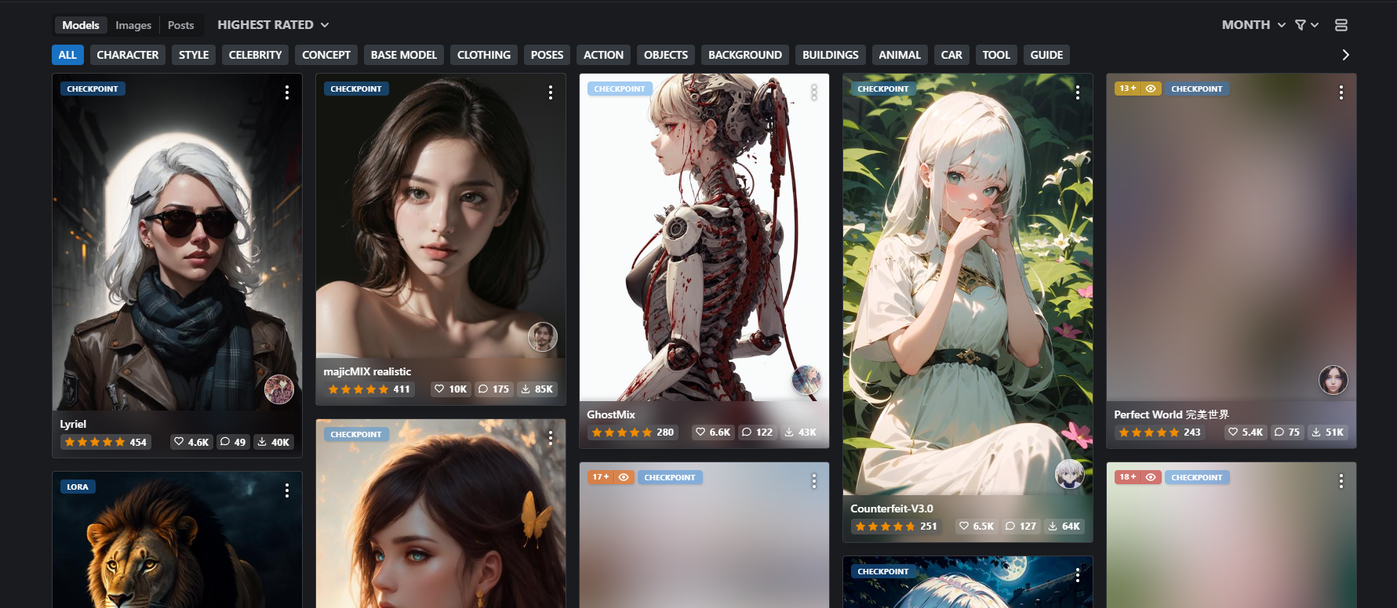Screen dimensions: 1397x608
Task: Open the majicMIX realistic portrait thumbnail
Action: tap(441, 215)
